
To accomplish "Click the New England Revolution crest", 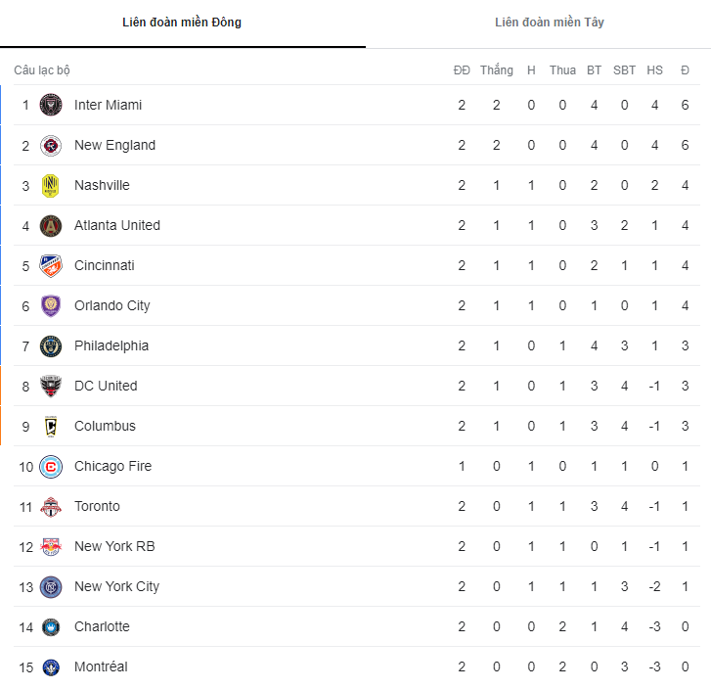I will [51, 146].
